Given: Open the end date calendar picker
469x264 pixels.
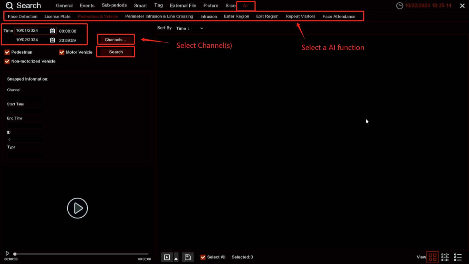Looking at the screenshot, I should pos(52,40).
